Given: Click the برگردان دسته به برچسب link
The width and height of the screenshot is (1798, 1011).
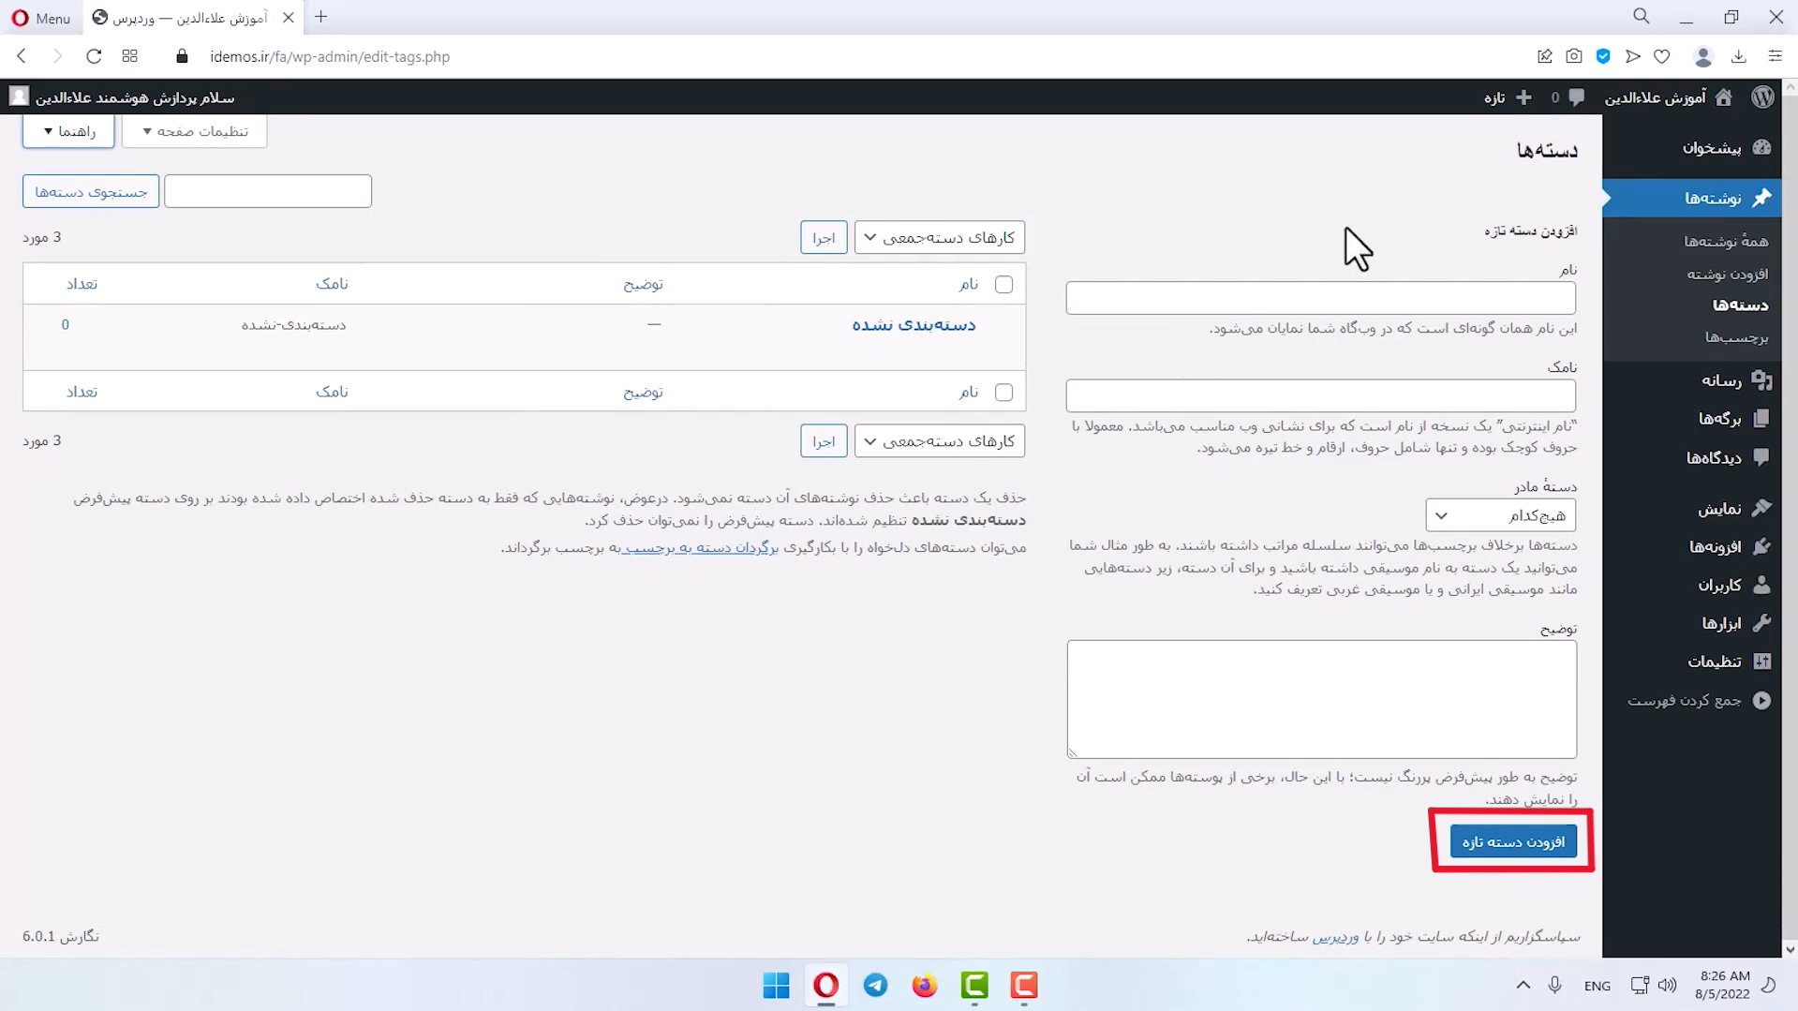Looking at the screenshot, I should pos(700,547).
